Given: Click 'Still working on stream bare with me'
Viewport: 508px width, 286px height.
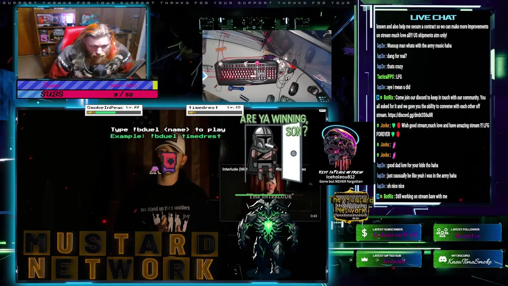Looking at the screenshot, I should pos(421,196).
